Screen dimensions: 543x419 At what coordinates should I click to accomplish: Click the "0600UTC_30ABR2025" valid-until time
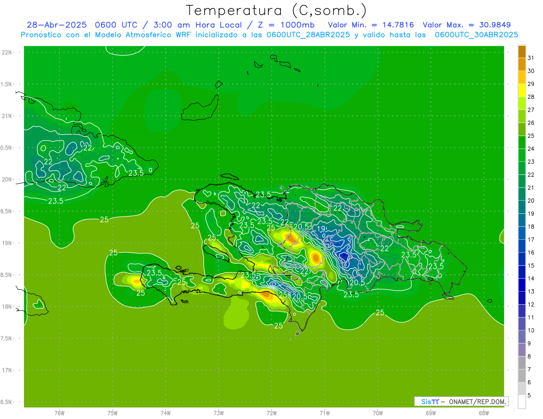pos(476,35)
